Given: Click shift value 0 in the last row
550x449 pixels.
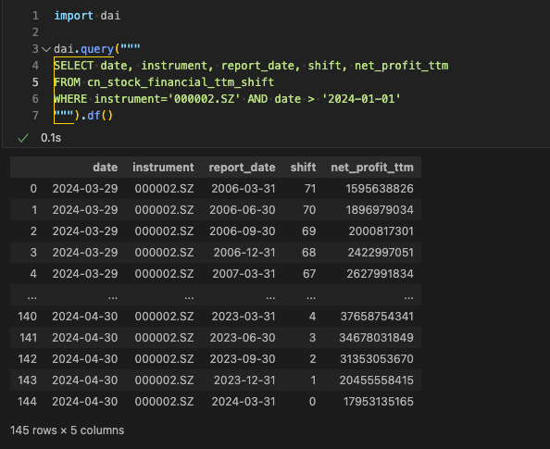Looking at the screenshot, I should pos(313,402).
